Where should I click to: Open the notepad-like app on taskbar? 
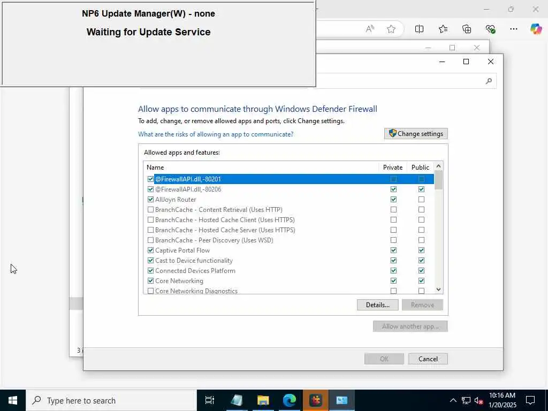pos(237,400)
